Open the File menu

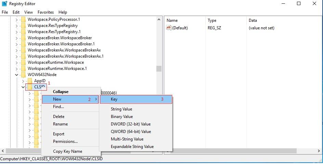coord(5,12)
